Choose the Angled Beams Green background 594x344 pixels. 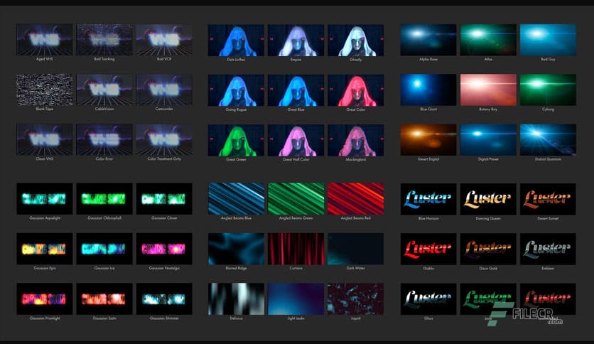296,199
